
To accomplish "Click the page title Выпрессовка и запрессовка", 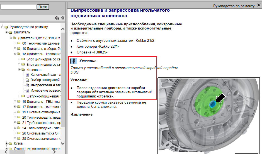I will [120, 13].
